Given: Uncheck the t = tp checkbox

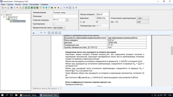Looking at the screenshot, I should click(97, 22).
